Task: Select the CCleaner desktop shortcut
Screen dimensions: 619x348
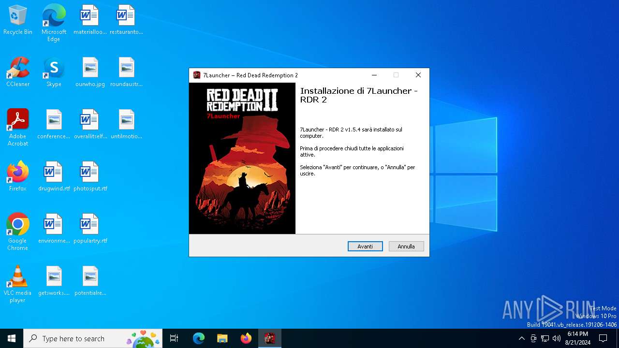Action: click(18, 72)
